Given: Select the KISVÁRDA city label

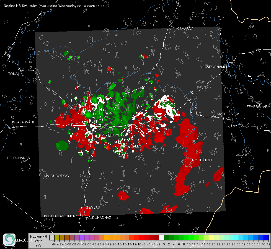Looking at the screenshot, I should 185,29.
